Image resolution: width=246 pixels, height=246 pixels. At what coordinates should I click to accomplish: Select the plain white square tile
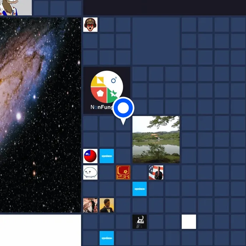point(189,221)
